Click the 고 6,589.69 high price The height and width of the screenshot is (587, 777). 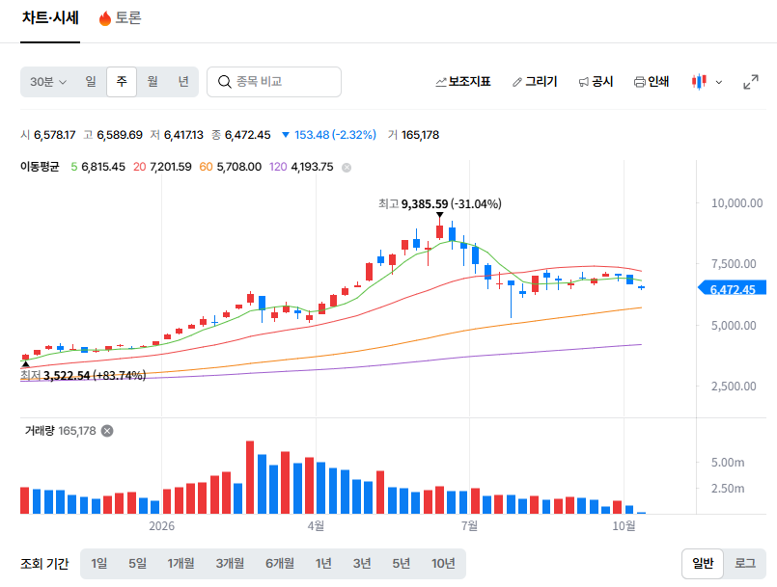click(113, 135)
